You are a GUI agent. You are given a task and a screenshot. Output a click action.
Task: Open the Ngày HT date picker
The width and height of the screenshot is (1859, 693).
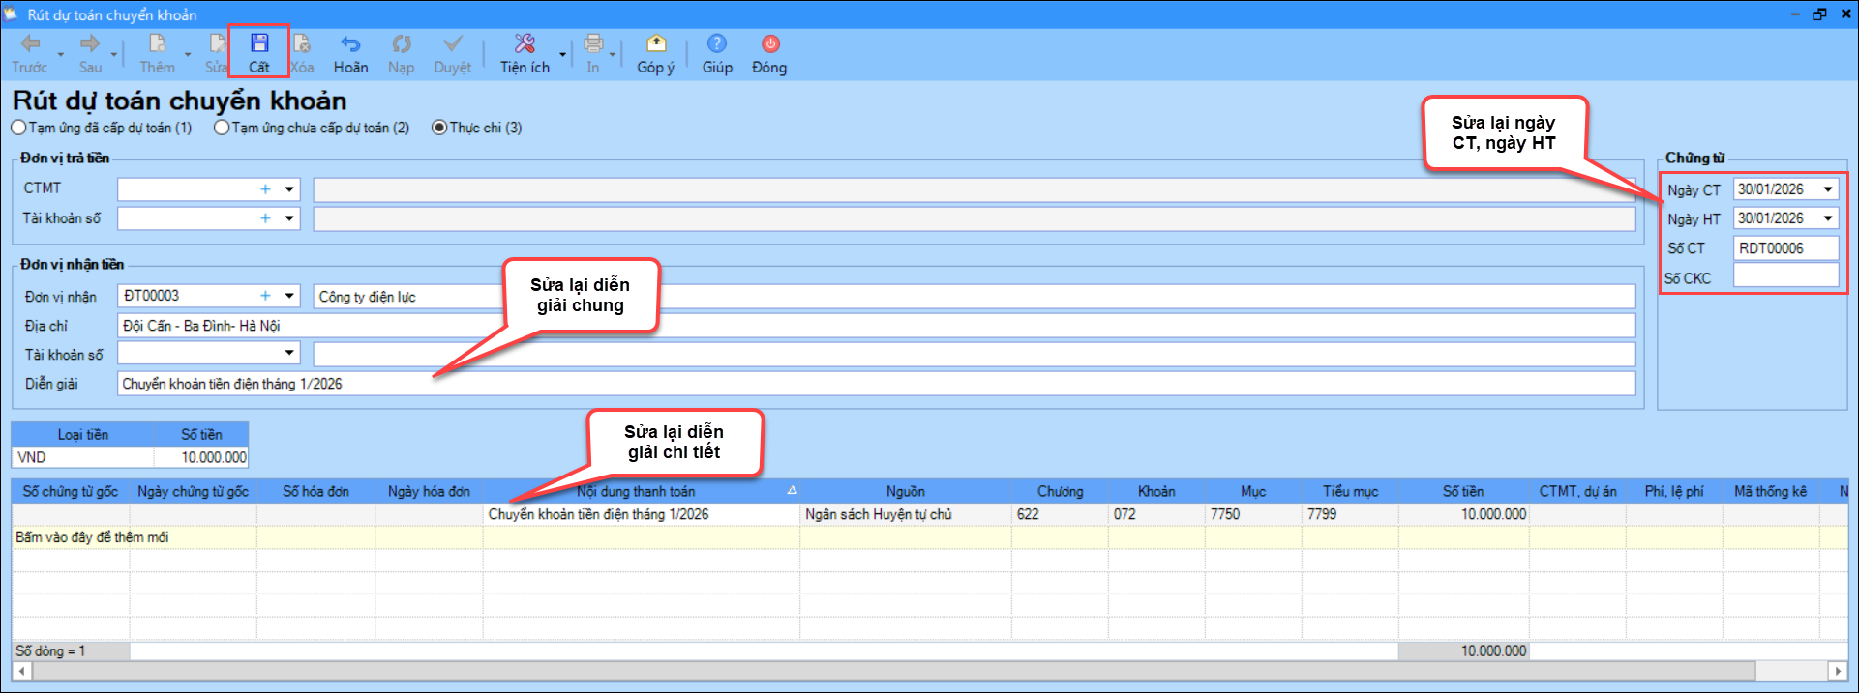coord(1828,218)
